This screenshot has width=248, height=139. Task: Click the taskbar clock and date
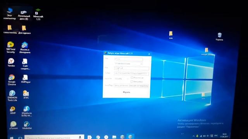[224, 136]
